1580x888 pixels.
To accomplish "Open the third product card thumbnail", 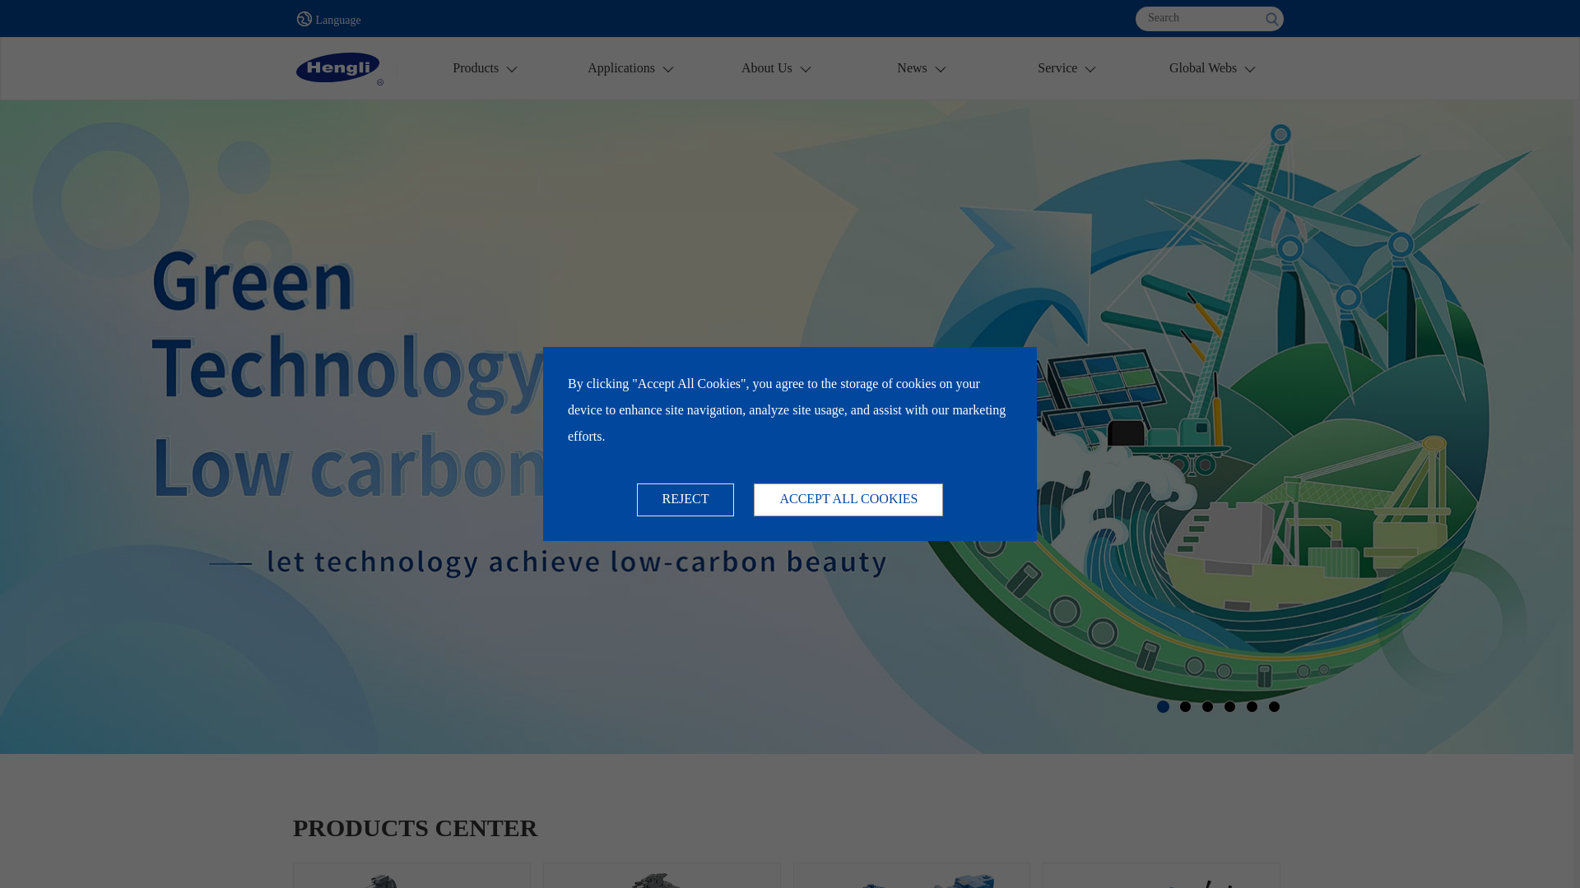I will pos(911,876).
